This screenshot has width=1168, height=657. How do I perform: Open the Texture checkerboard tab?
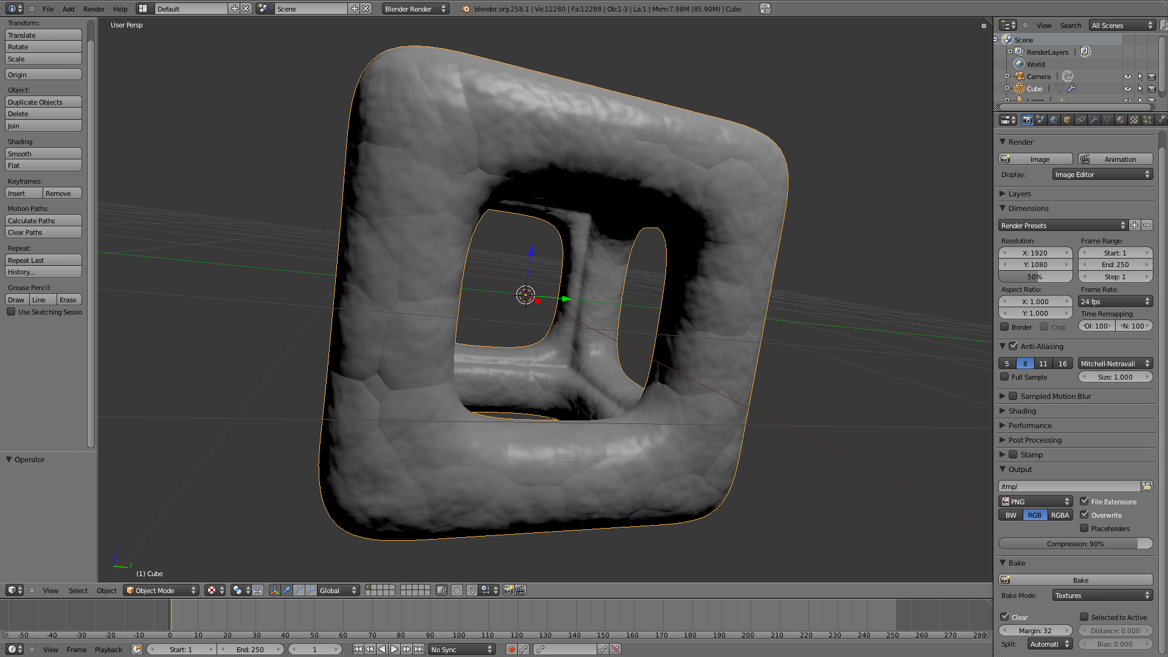pos(1134,120)
